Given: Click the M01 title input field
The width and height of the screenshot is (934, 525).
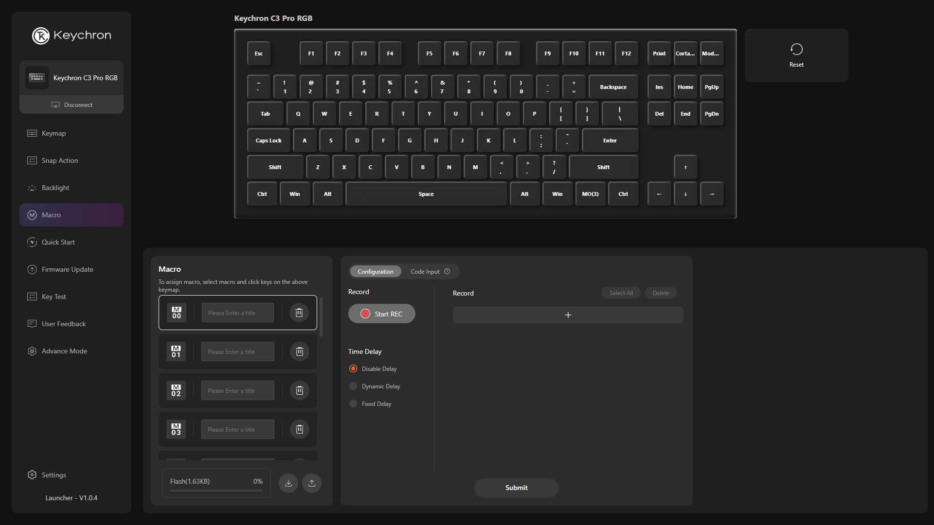Looking at the screenshot, I should (238, 351).
